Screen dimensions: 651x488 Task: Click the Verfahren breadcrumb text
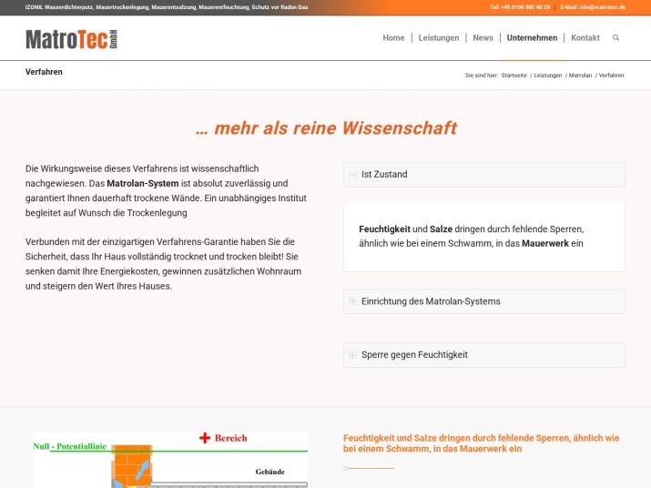point(611,76)
